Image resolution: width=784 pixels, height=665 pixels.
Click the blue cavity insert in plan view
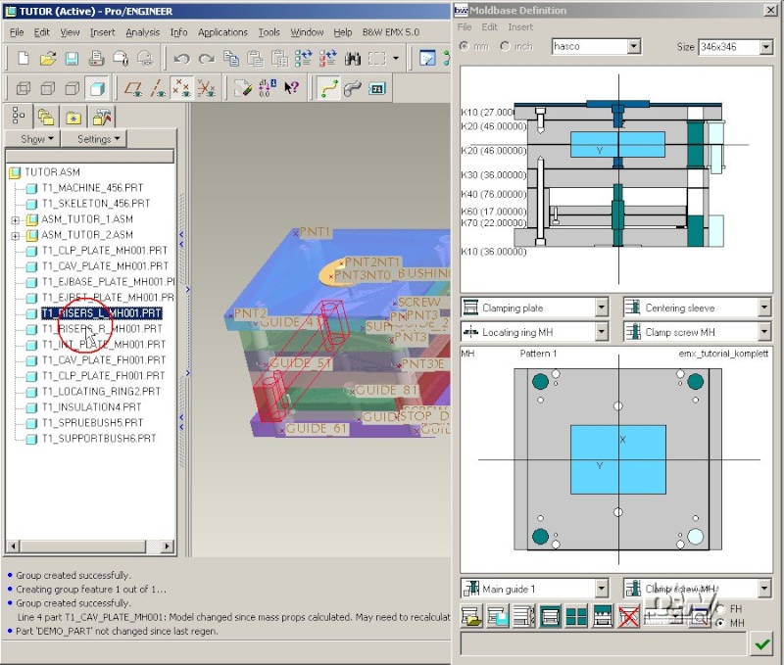[x=618, y=459]
